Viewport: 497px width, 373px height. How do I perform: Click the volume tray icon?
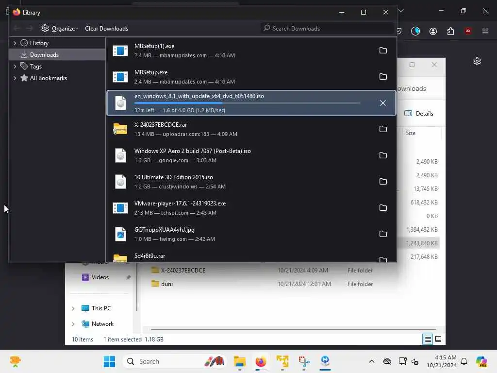[x=415, y=361]
